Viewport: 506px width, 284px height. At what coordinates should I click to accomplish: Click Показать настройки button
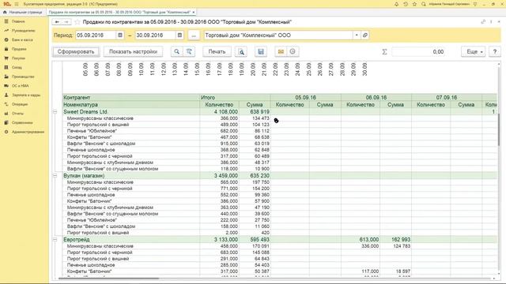click(x=133, y=51)
